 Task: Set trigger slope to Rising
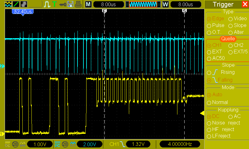(221, 72)
